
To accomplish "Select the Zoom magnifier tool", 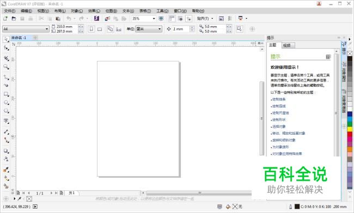I will click(x=6, y=67).
